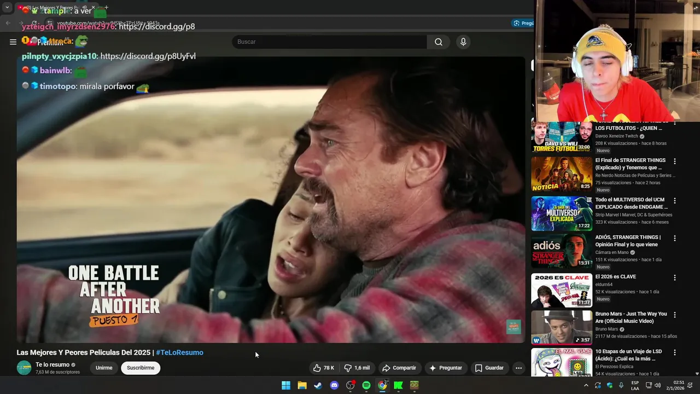The height and width of the screenshot is (394, 700).
Task: Activate voice search microphone icon
Action: (463, 42)
